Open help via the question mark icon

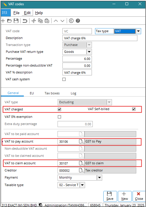(78, 21)
